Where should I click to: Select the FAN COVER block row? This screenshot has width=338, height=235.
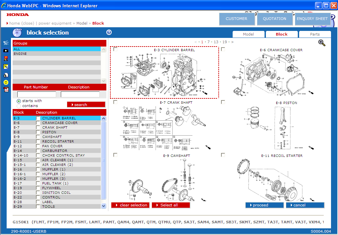tap(57, 146)
